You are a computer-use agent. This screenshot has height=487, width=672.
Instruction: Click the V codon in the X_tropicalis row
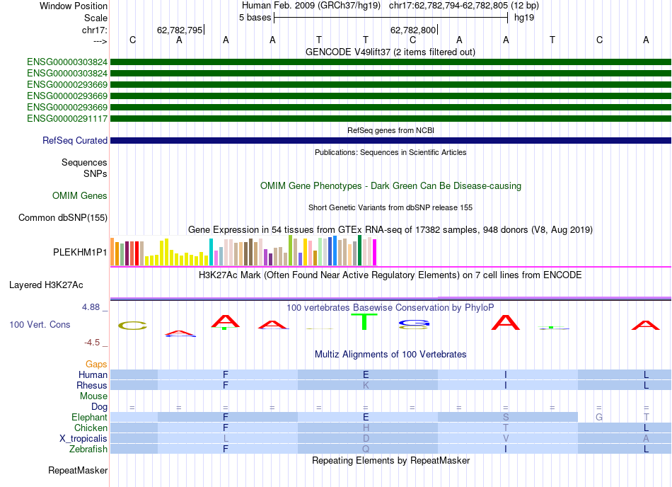[x=506, y=439]
